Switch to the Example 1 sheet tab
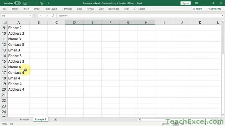The height and width of the screenshot is (126, 225). [25, 119]
